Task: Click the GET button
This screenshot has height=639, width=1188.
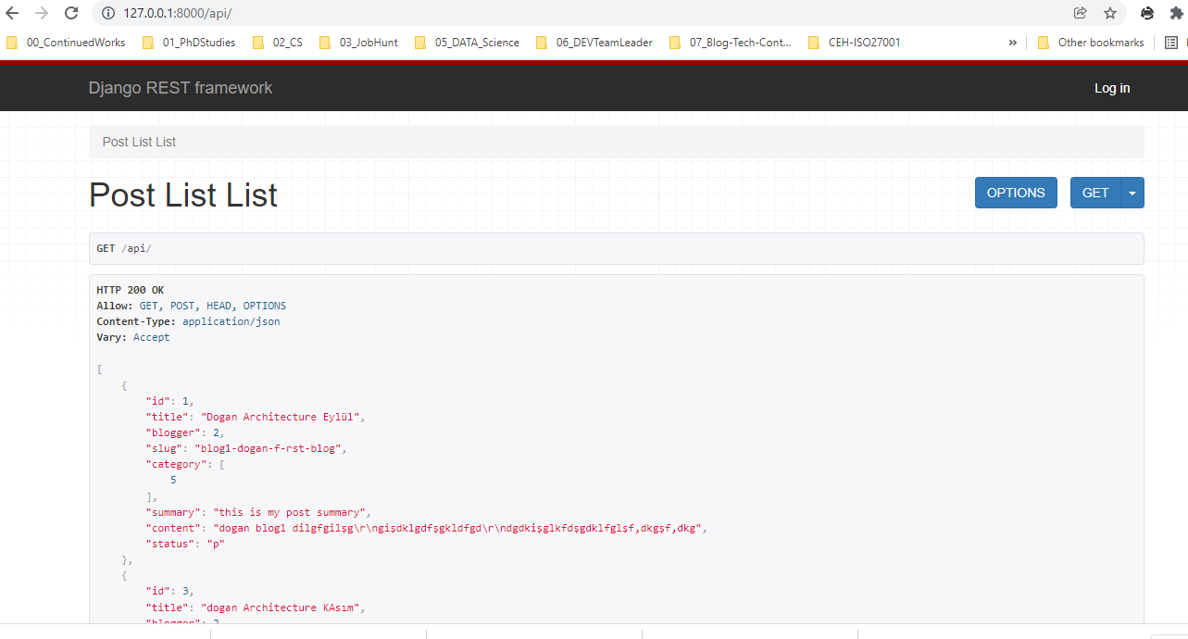Action: tap(1095, 193)
